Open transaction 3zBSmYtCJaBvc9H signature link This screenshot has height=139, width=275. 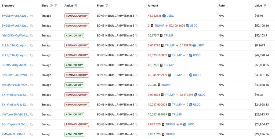[15, 75]
